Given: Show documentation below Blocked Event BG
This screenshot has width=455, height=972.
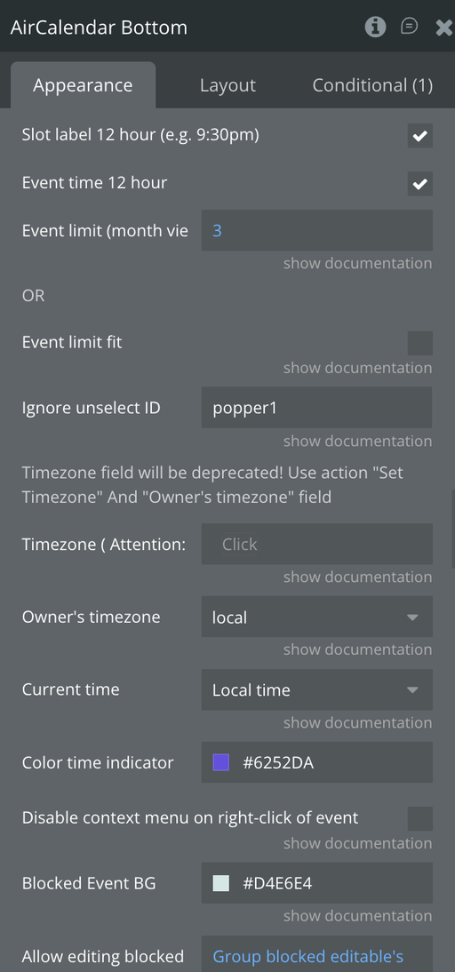Looking at the screenshot, I should pyautogui.click(x=357, y=916).
